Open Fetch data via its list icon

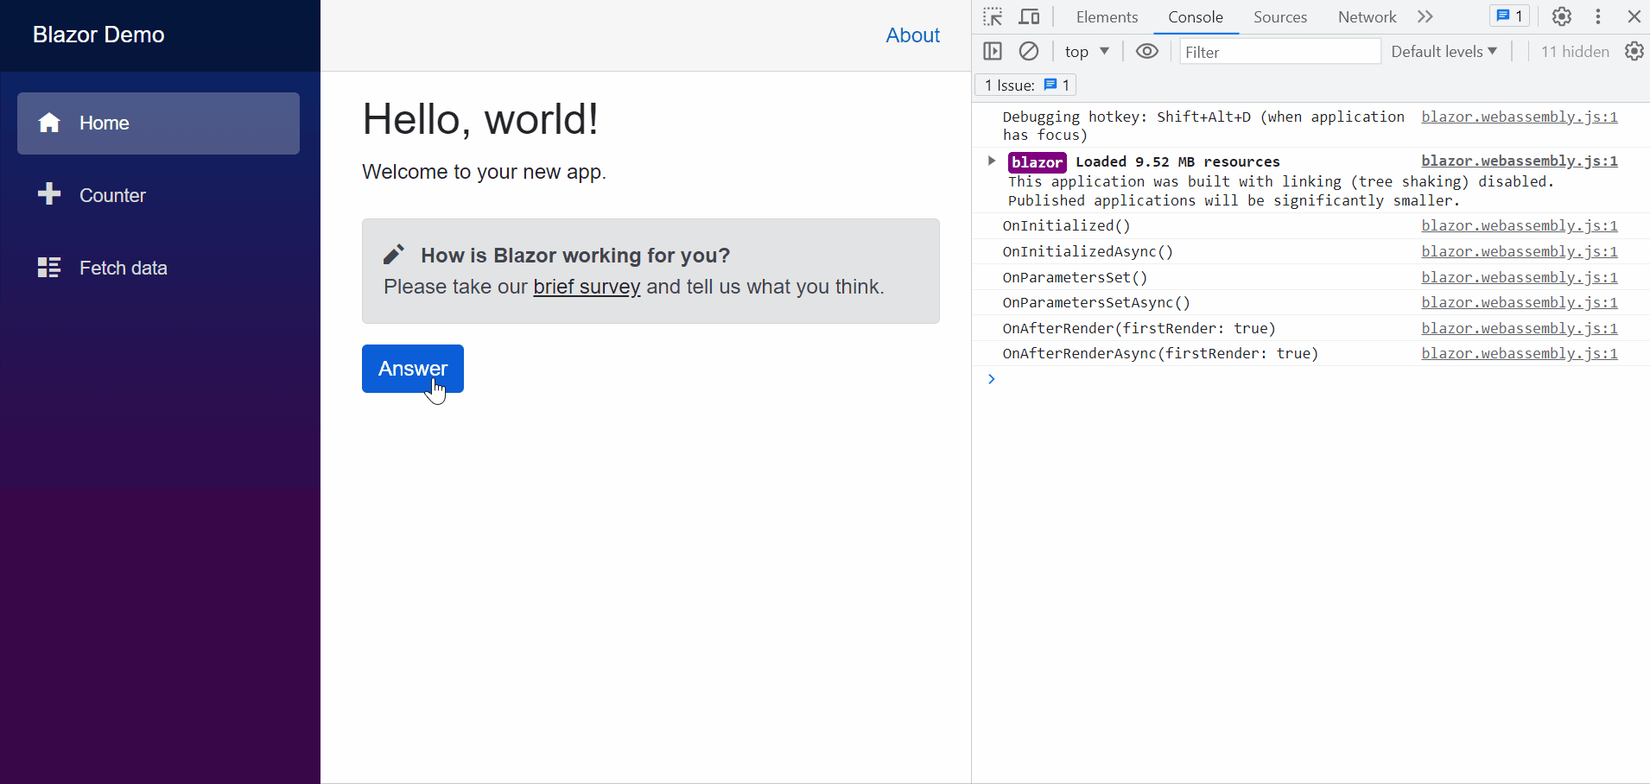(50, 267)
